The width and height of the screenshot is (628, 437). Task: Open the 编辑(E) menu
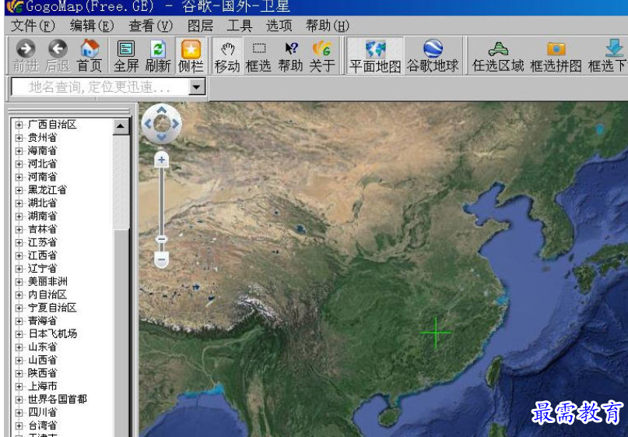point(91,26)
